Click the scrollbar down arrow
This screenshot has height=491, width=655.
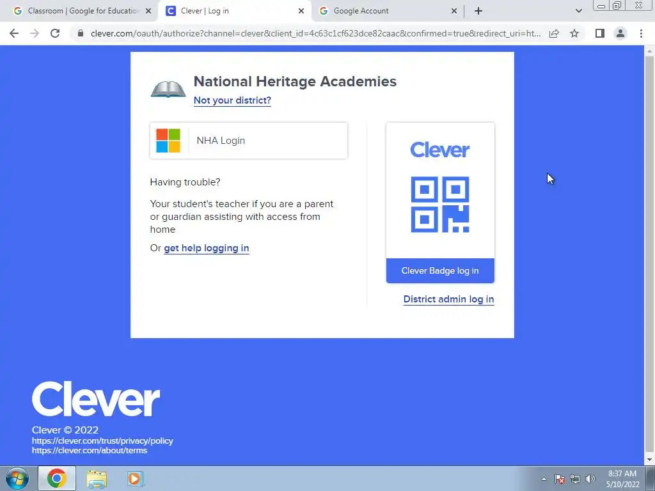[649, 460]
